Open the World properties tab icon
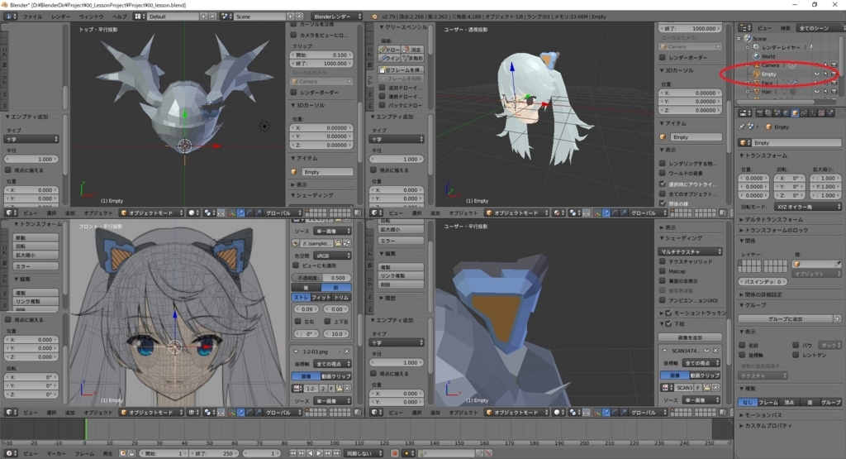846x459 pixels. pos(787,112)
